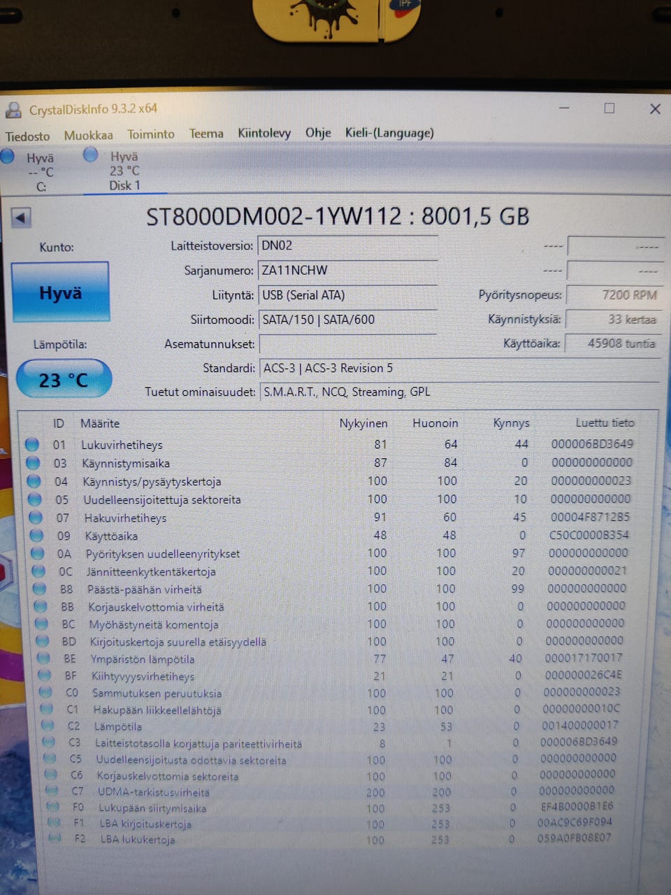Click the status icon for Uudelleensijoitettuja sektoreita
The width and height of the screenshot is (671, 895).
35,499
